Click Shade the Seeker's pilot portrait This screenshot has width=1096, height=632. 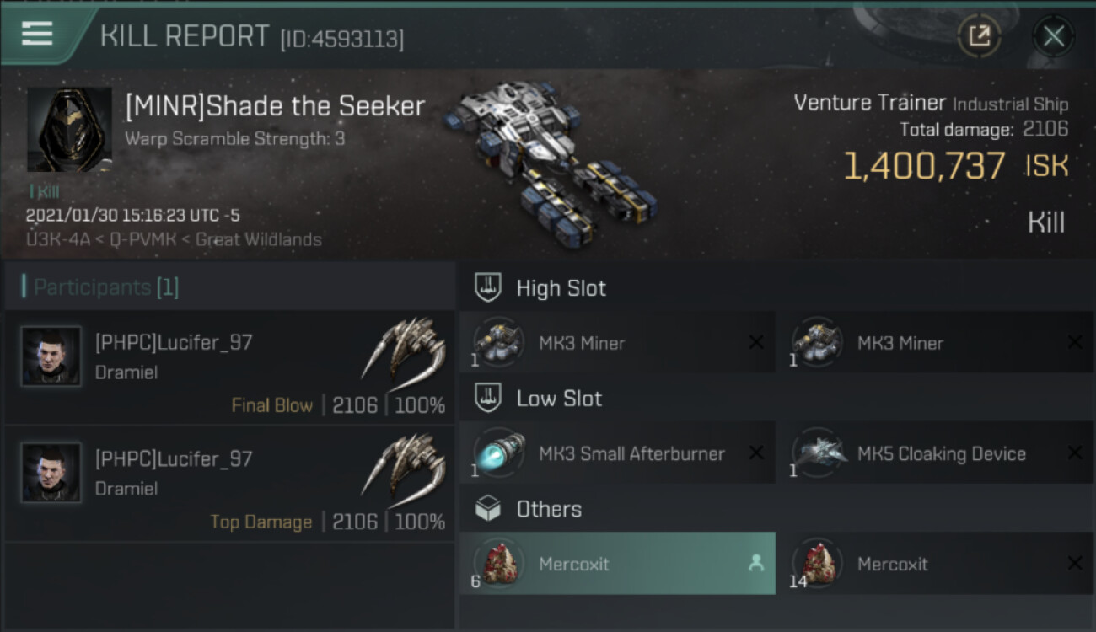click(x=69, y=130)
